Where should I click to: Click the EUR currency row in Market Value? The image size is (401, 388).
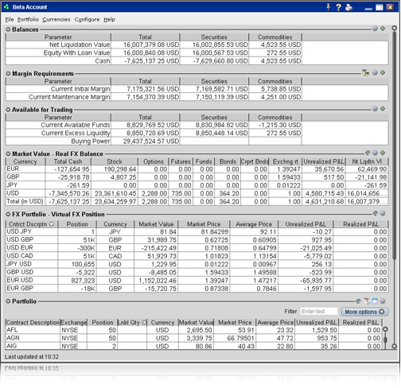coord(197,169)
